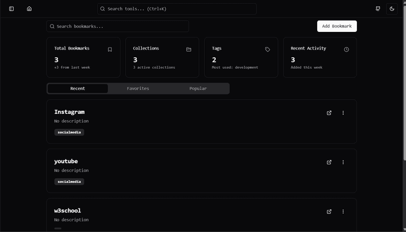The width and height of the screenshot is (406, 232).
Task: Click the folder icon in Collections card
Action: click(189, 50)
